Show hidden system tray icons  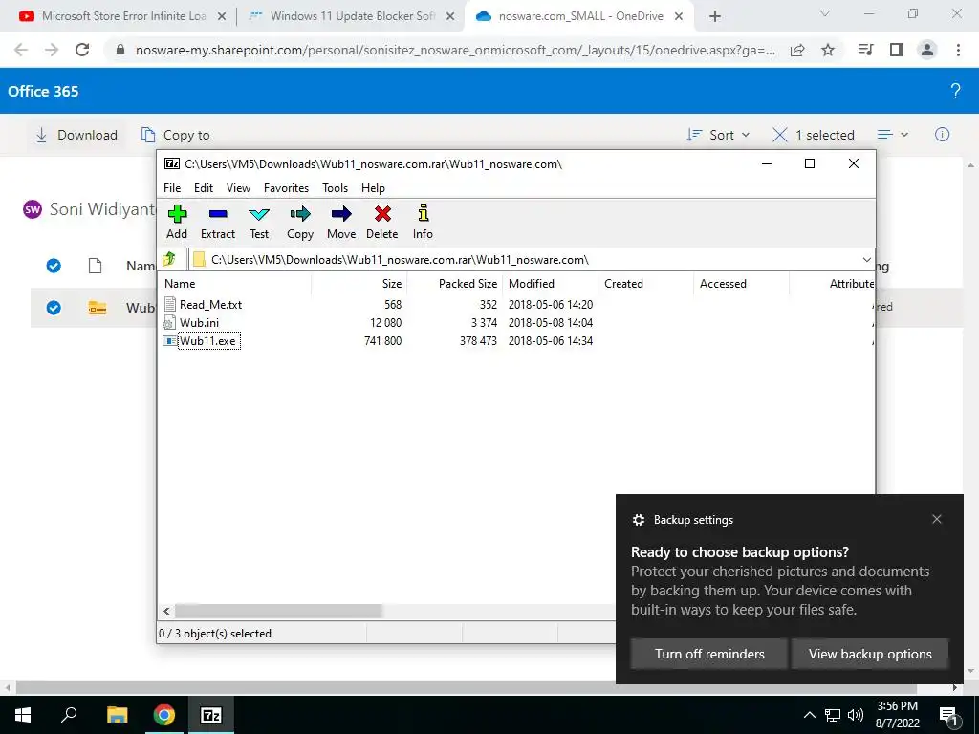pyautogui.click(x=809, y=715)
